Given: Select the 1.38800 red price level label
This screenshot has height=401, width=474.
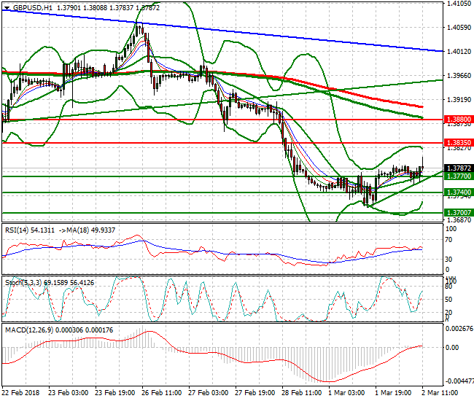Looking at the screenshot, I should click(459, 120).
